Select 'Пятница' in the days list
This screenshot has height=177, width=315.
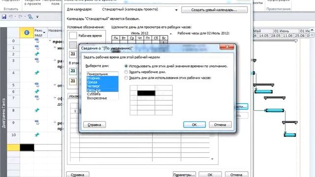click(102, 90)
